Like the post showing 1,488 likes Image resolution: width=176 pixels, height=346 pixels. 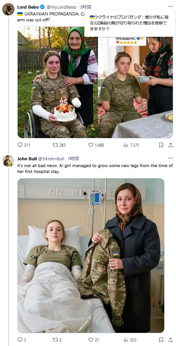(x=96, y=145)
